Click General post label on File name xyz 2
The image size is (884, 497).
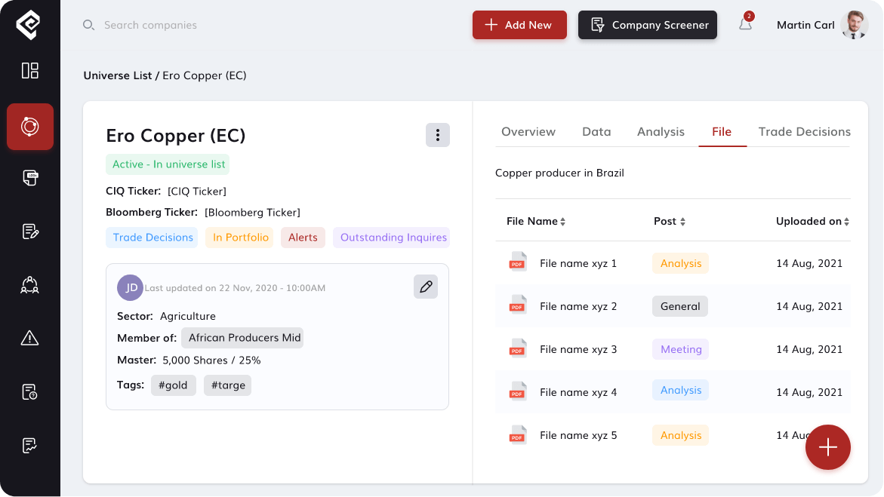[x=680, y=306]
